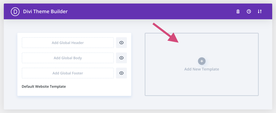Toggle visibility eye for Global Footer
The height and width of the screenshot is (113, 276).
pos(122,73)
